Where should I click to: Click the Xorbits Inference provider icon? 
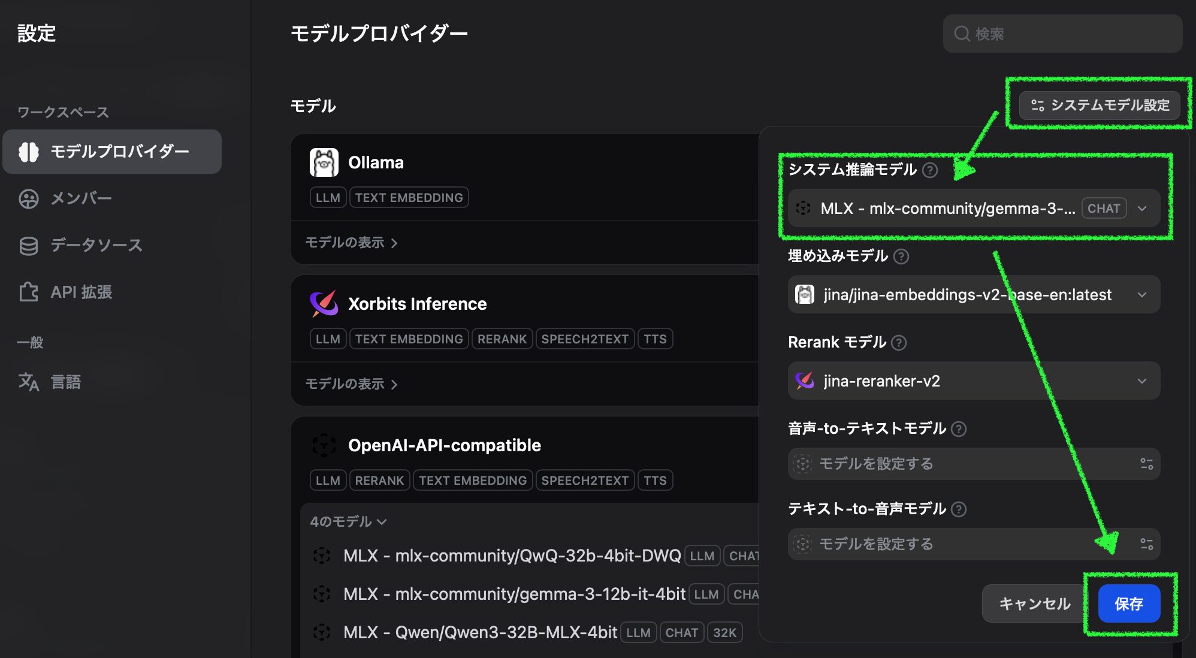pos(324,303)
